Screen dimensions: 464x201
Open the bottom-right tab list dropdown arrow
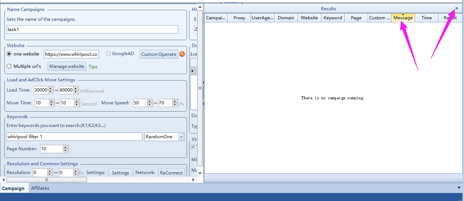(459, 188)
